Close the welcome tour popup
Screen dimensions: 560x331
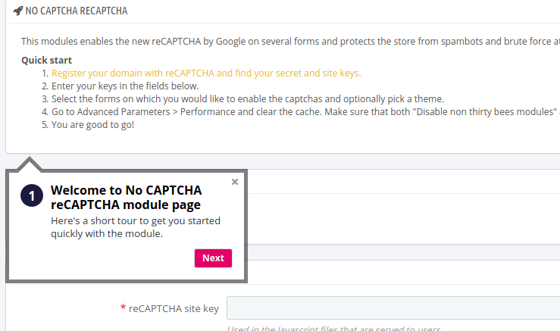tap(235, 182)
